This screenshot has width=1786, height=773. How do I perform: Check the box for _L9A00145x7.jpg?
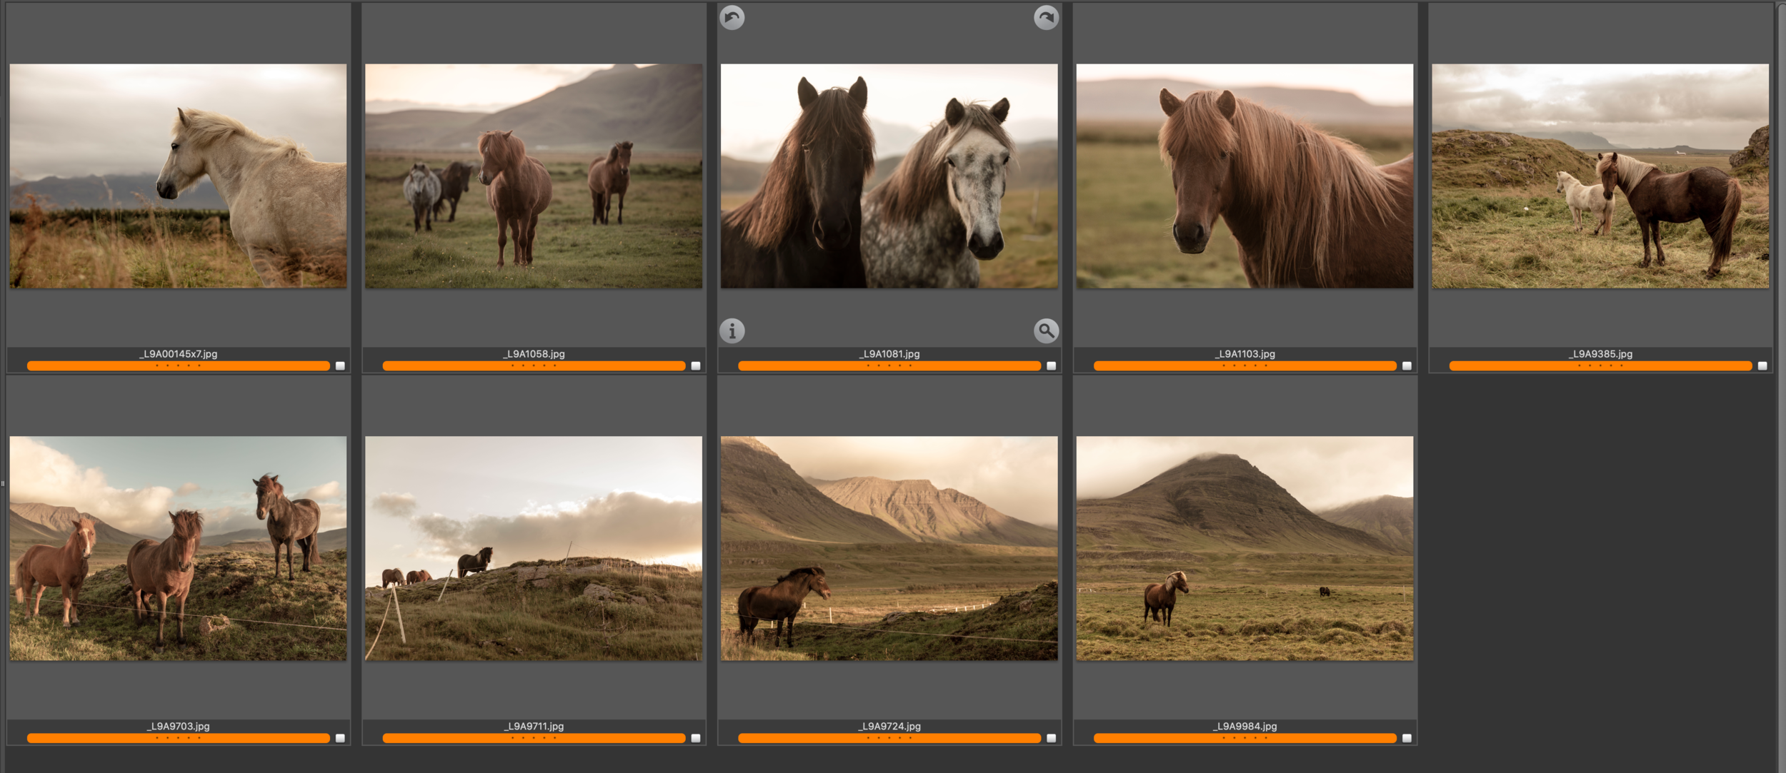[340, 366]
